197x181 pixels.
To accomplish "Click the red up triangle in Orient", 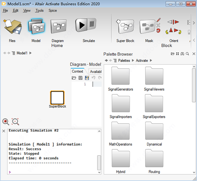I will (171, 30).
